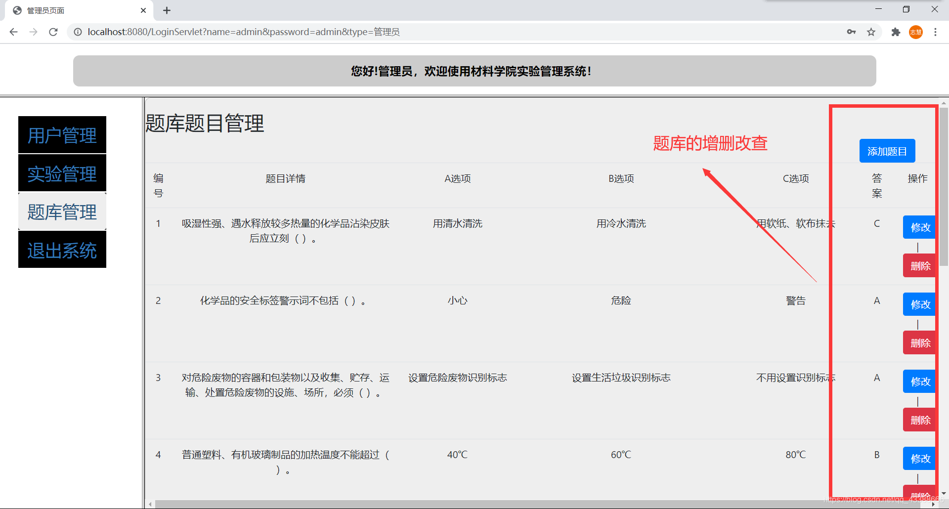
Task: Go back to the previous page
Action: [x=13, y=32]
